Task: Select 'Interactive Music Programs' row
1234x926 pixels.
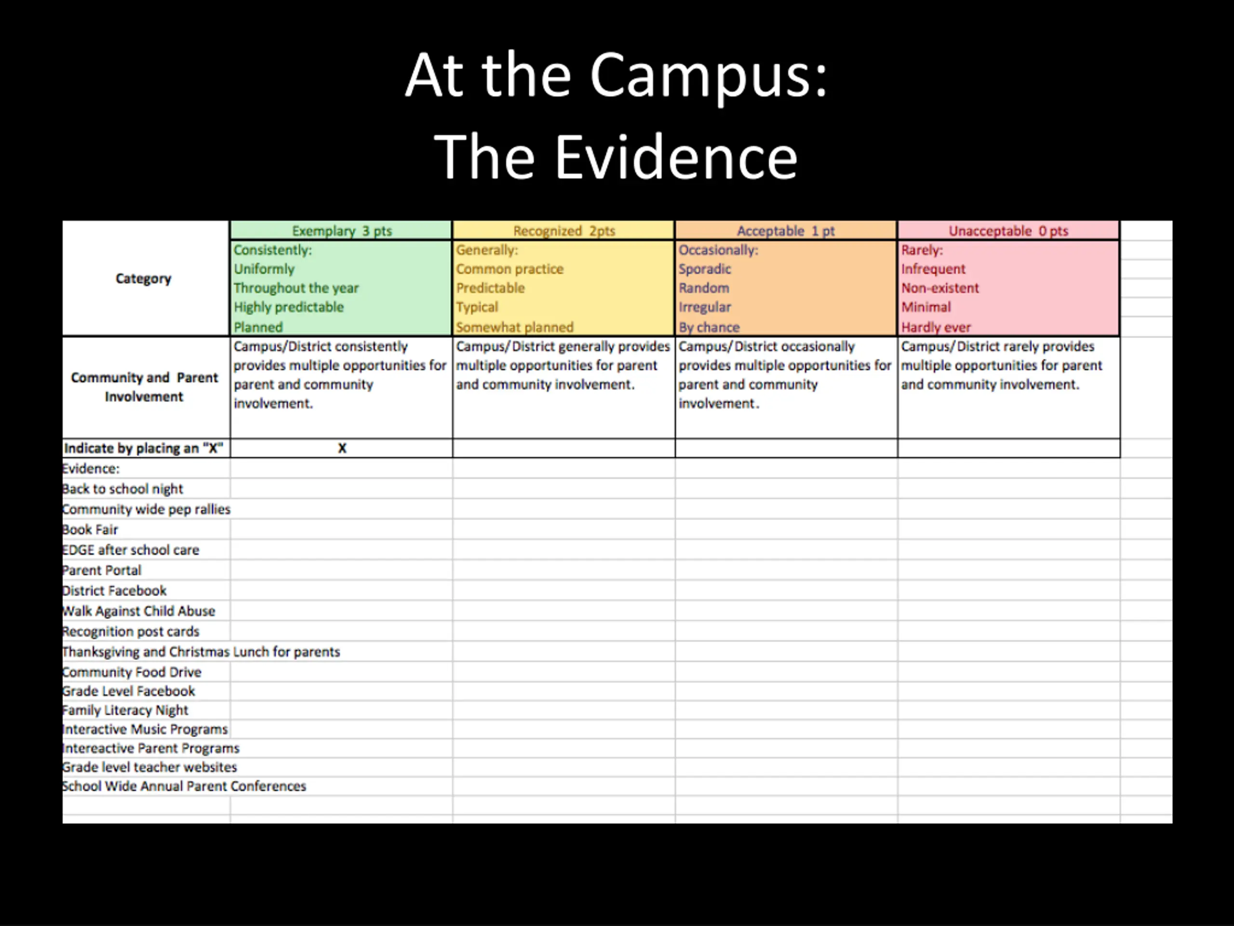Action: 145,729
